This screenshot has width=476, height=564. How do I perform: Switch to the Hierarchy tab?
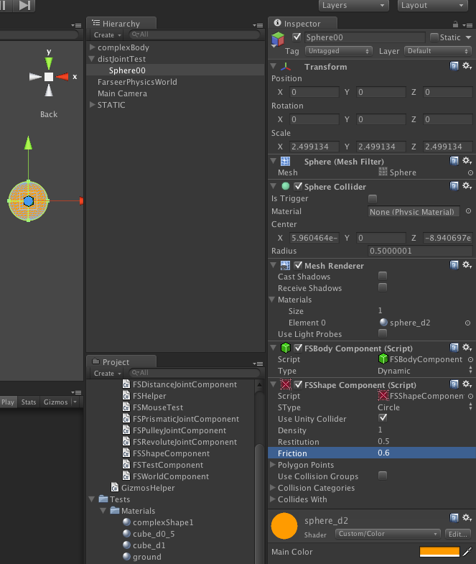(x=121, y=24)
